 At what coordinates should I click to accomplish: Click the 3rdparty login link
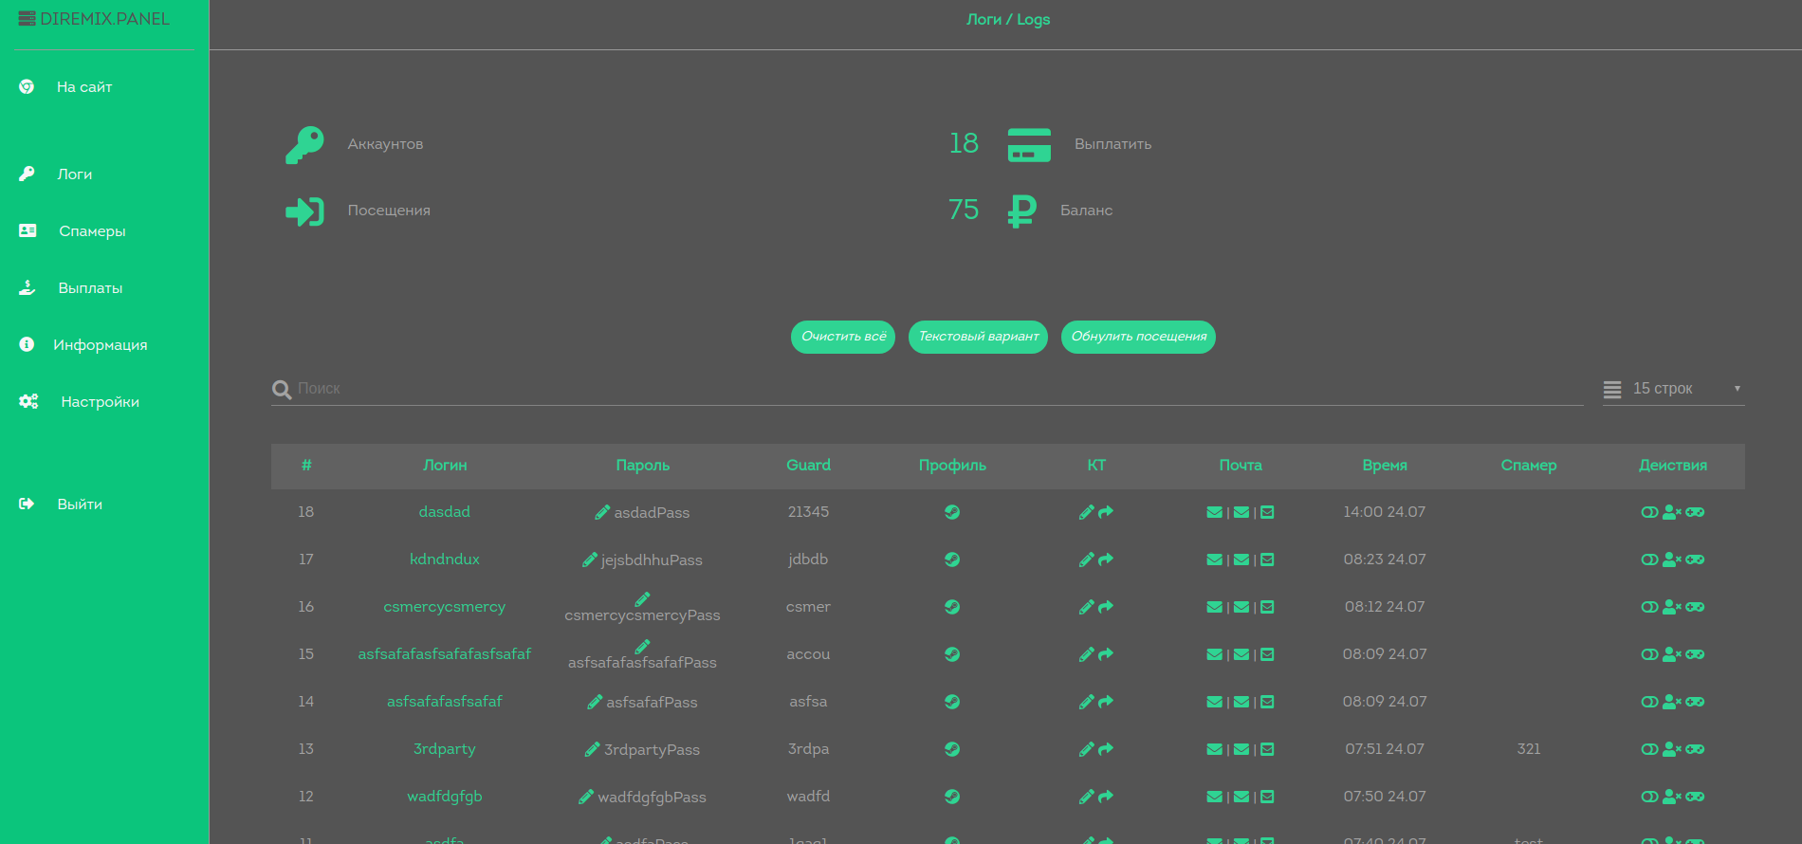point(445,749)
